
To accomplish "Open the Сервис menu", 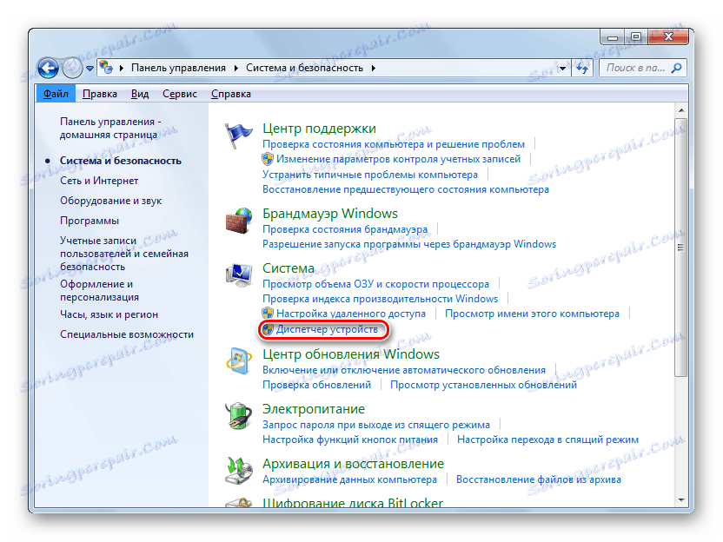I will click(179, 93).
